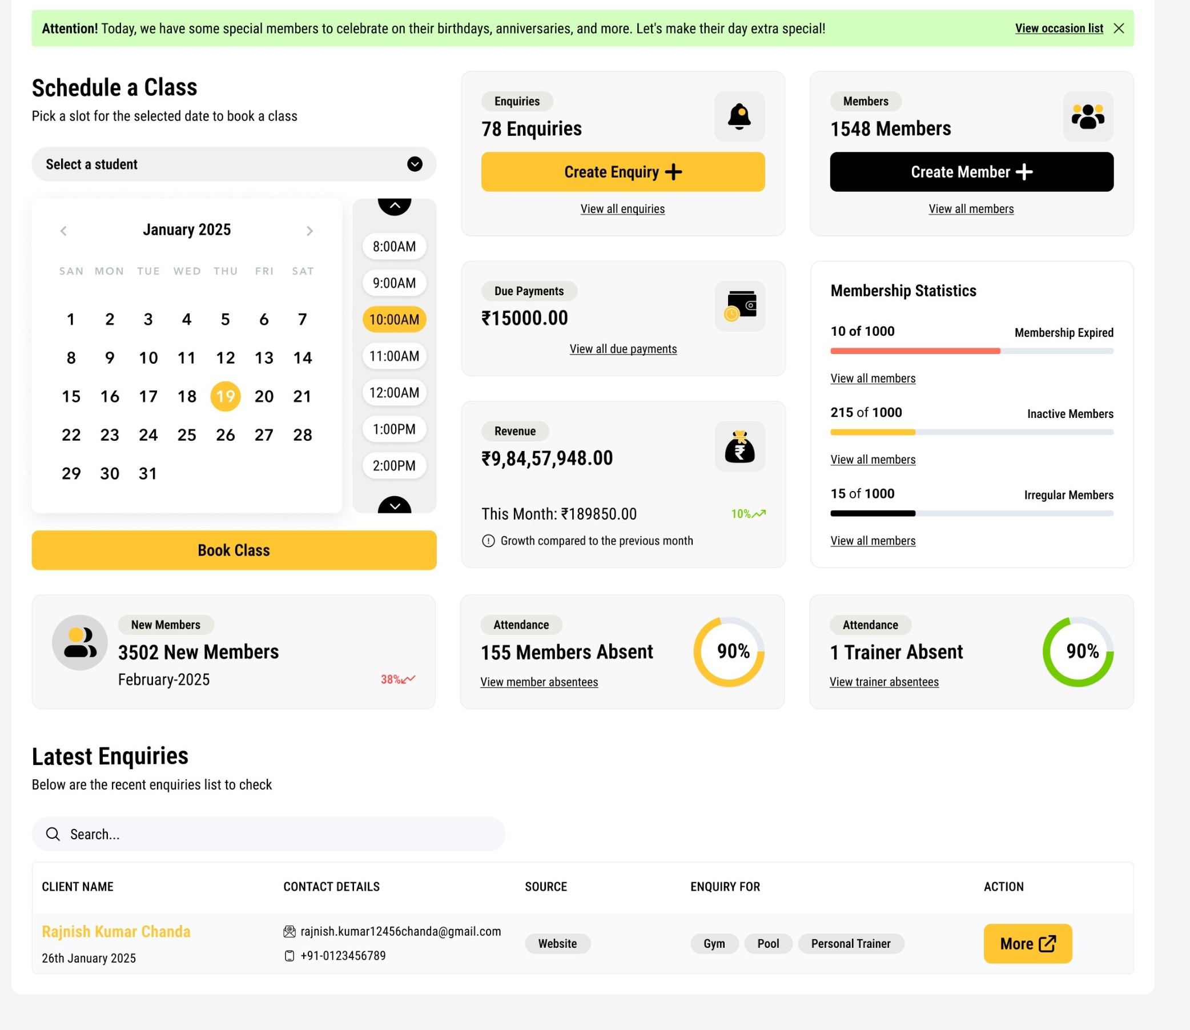This screenshot has width=1190, height=1030.
Task: Click the Book Class button
Action: pos(234,550)
